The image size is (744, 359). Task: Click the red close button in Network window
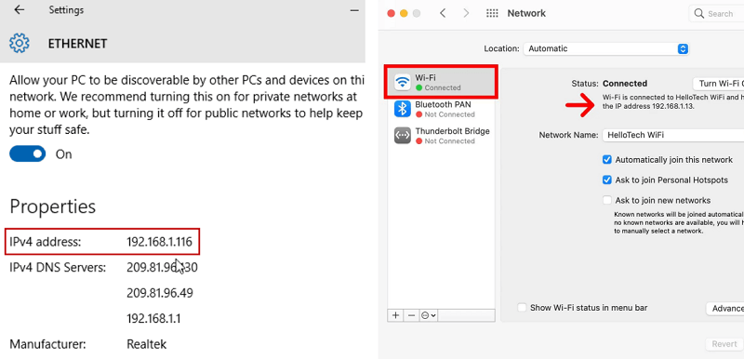tap(391, 13)
